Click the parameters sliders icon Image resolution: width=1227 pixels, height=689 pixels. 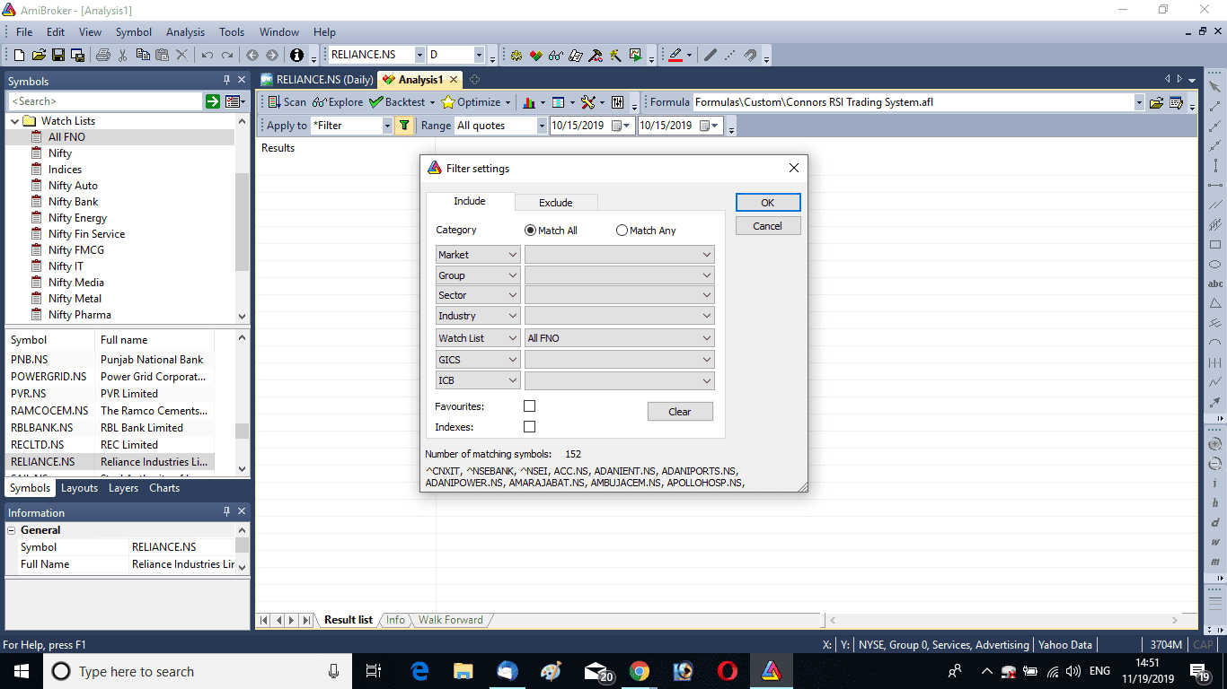coord(618,102)
